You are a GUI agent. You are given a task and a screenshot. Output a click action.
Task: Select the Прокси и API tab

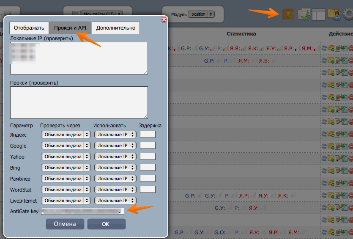70,28
